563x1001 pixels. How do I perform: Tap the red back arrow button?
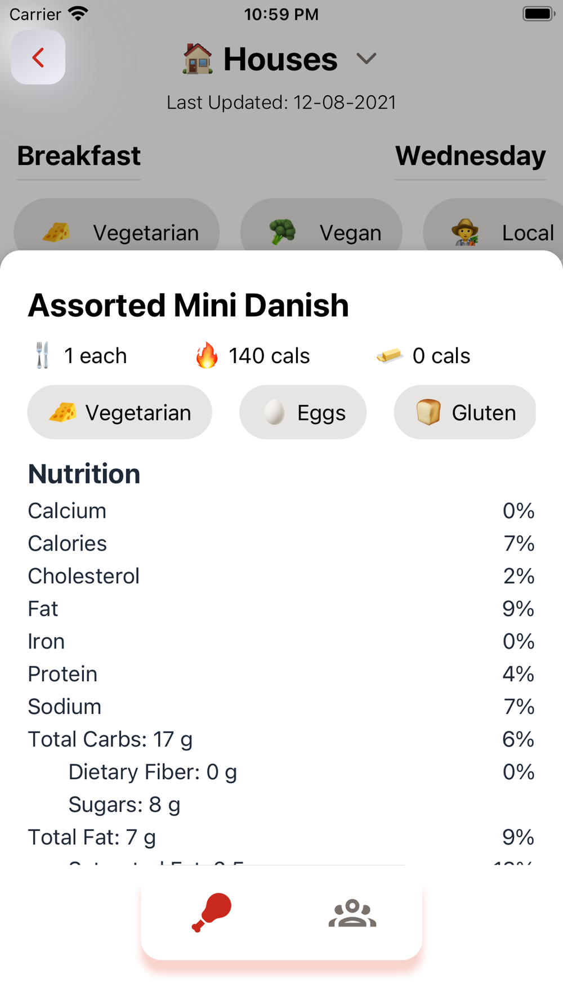click(38, 57)
